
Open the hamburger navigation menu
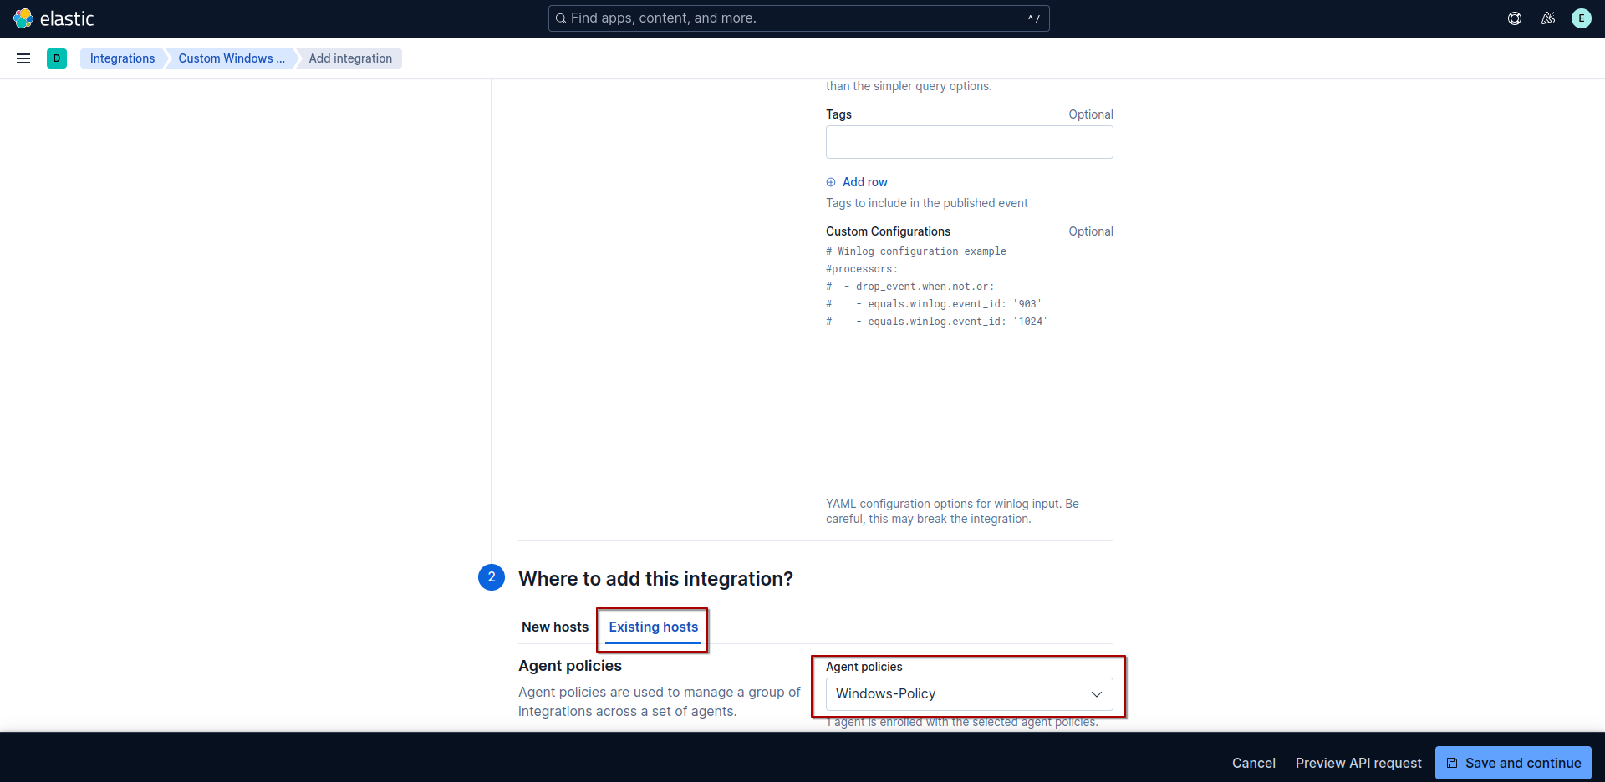pyautogui.click(x=23, y=58)
